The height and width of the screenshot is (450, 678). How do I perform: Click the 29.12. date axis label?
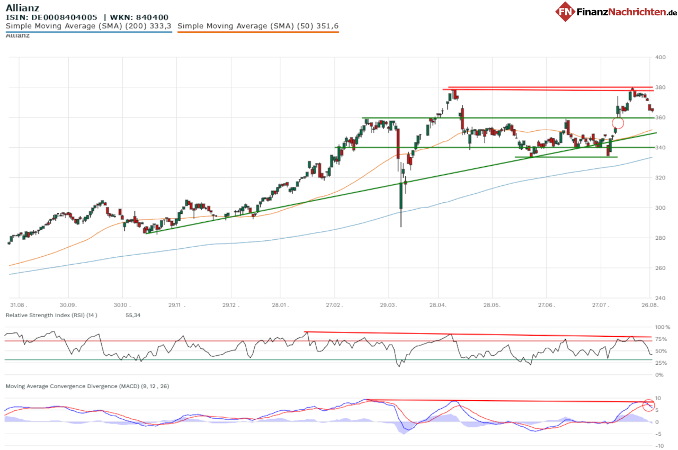(x=230, y=305)
